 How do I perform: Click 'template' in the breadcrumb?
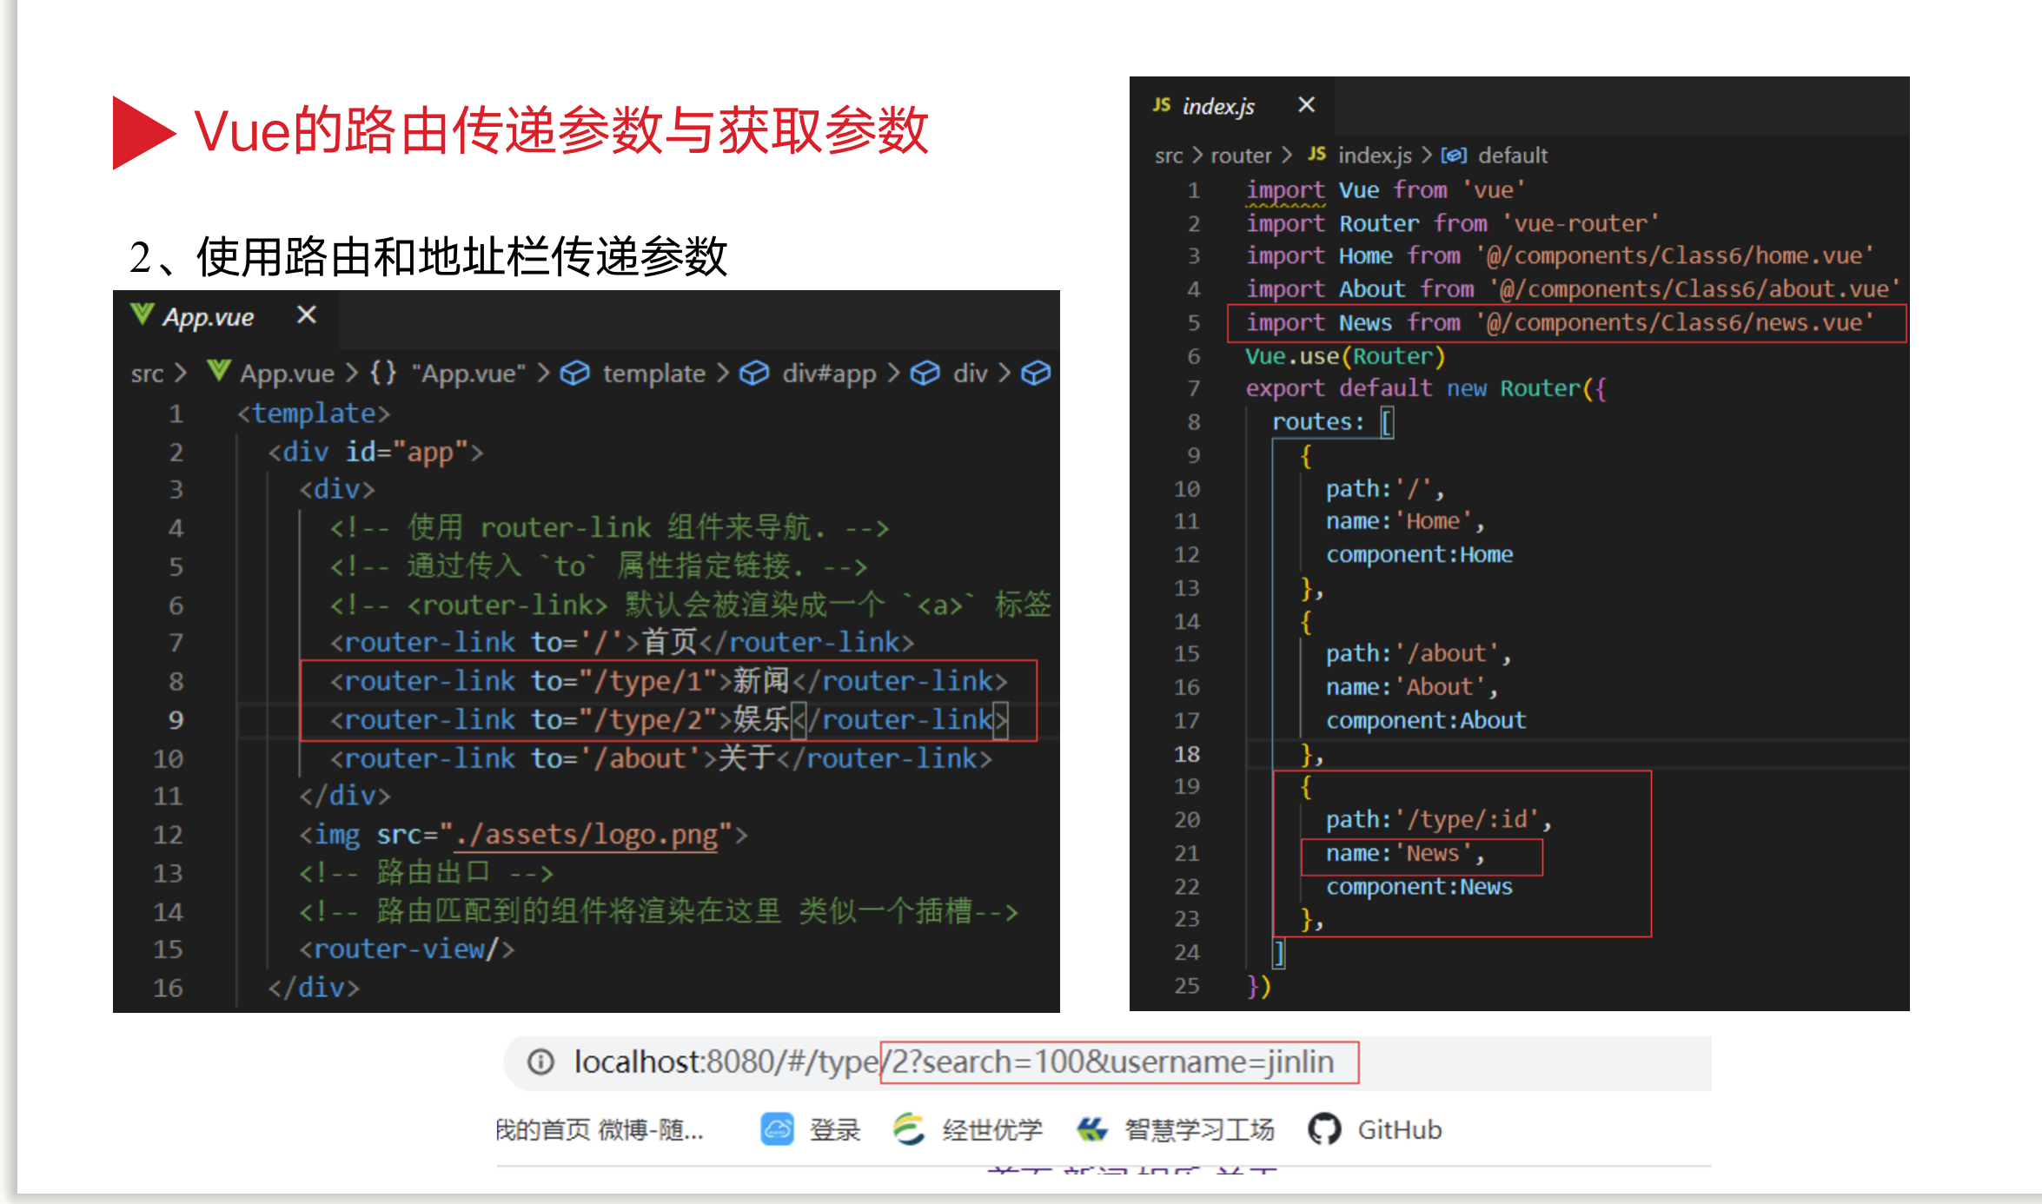point(653,374)
